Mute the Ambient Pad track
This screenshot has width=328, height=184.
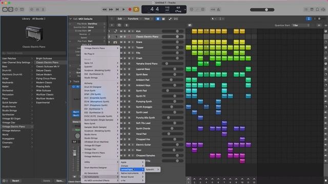[121, 80]
